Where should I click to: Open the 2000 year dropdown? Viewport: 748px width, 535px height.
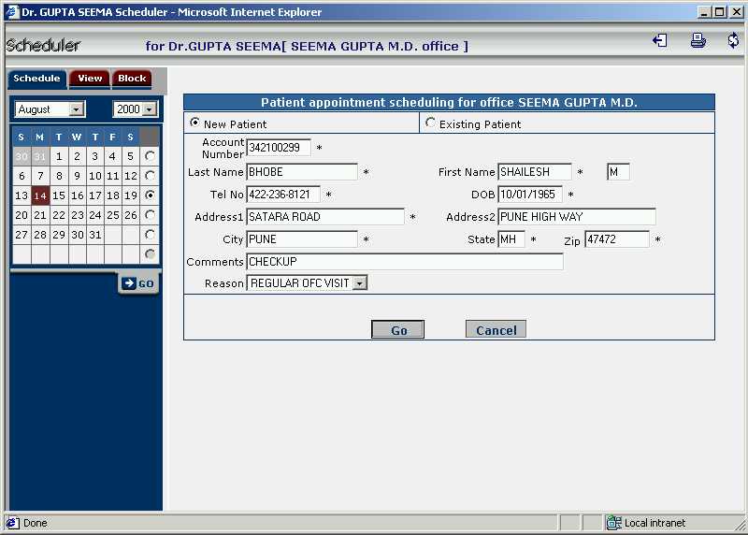click(150, 109)
